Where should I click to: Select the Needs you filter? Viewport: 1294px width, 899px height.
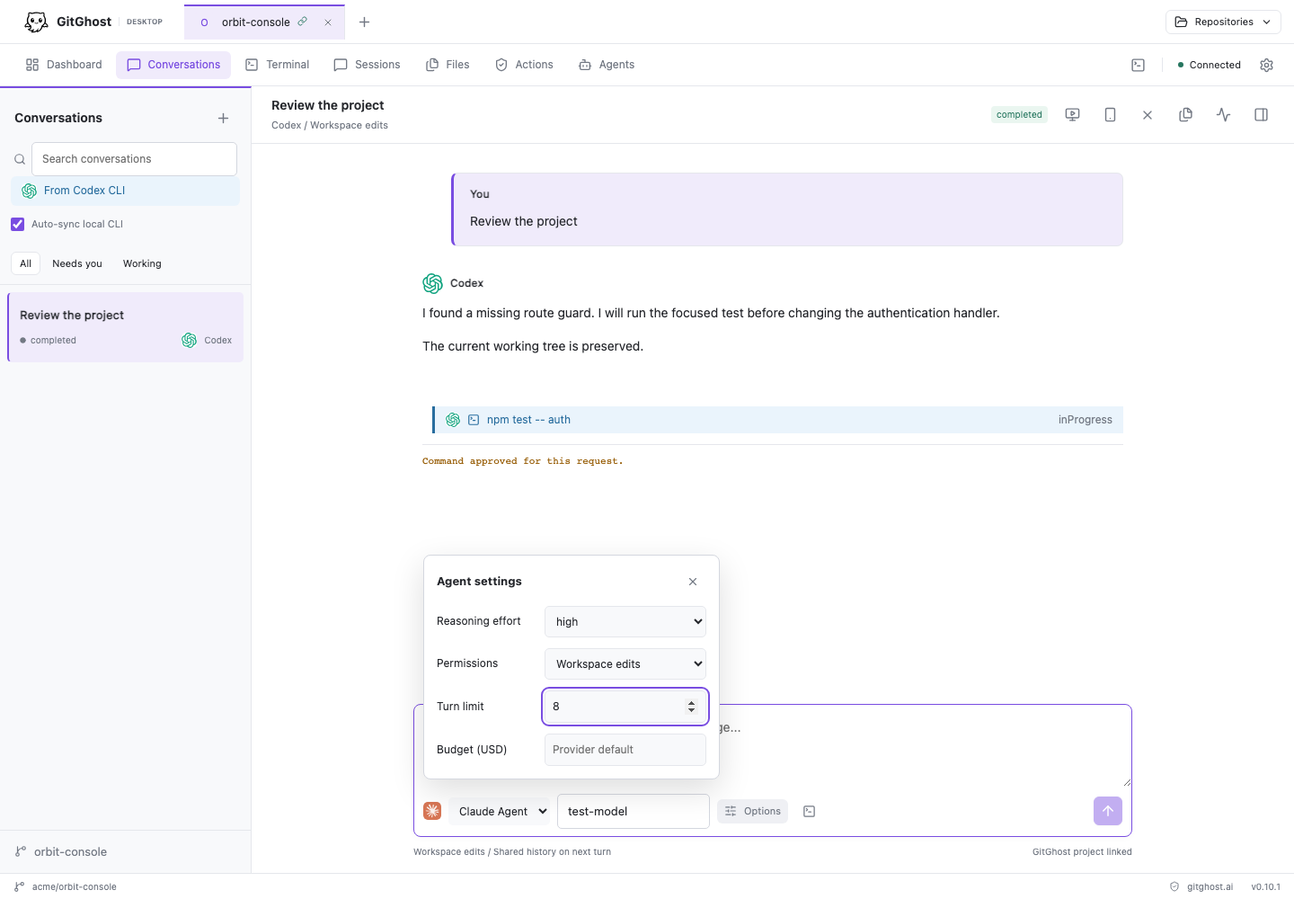pos(77,263)
